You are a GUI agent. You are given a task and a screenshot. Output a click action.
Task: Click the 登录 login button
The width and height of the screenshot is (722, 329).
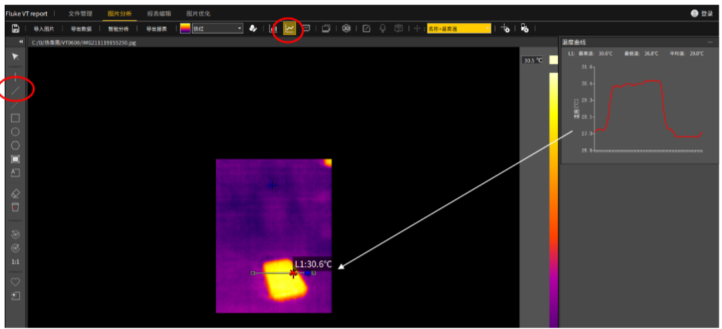click(x=702, y=14)
